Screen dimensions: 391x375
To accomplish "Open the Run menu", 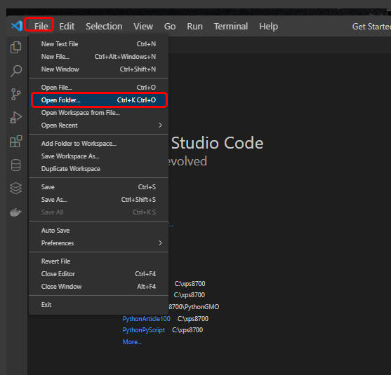I will pos(194,26).
